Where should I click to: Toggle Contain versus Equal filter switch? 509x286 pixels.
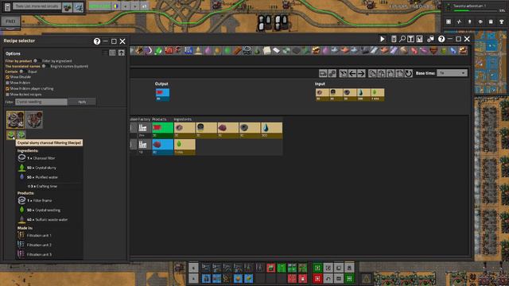click(22, 71)
